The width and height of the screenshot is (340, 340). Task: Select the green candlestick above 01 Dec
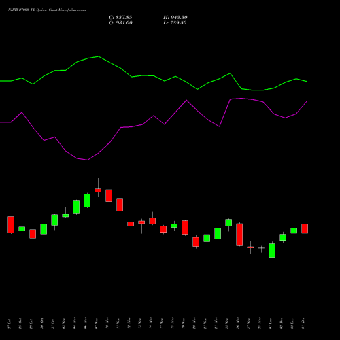coord(272,250)
